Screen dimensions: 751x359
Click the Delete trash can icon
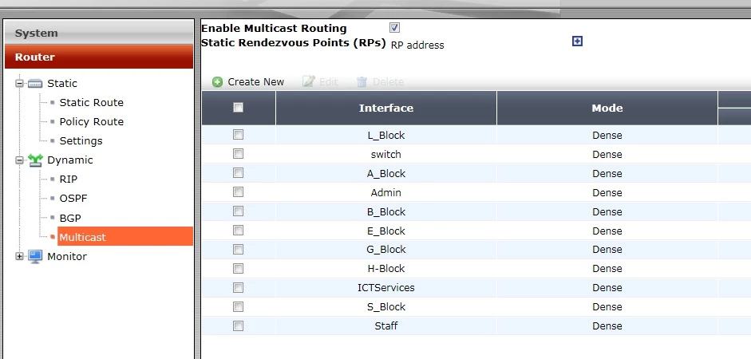click(x=362, y=82)
